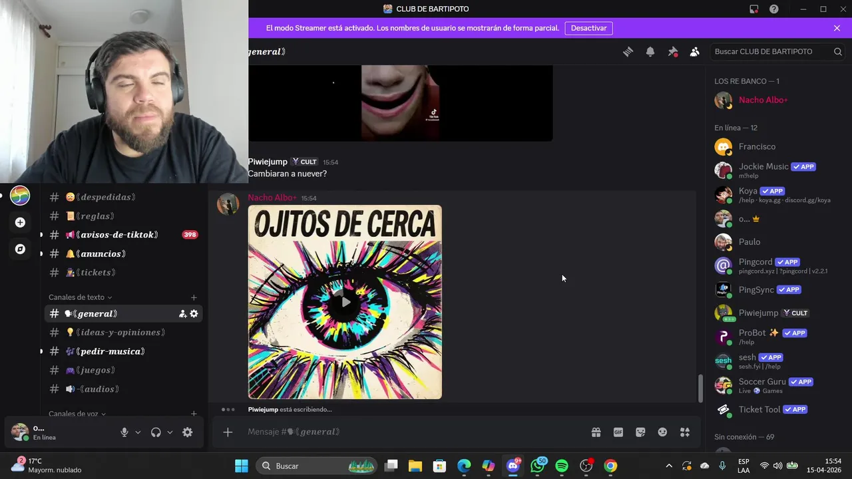This screenshot has width=852, height=479.
Task: Open the anuncios channel
Action: tap(123, 254)
